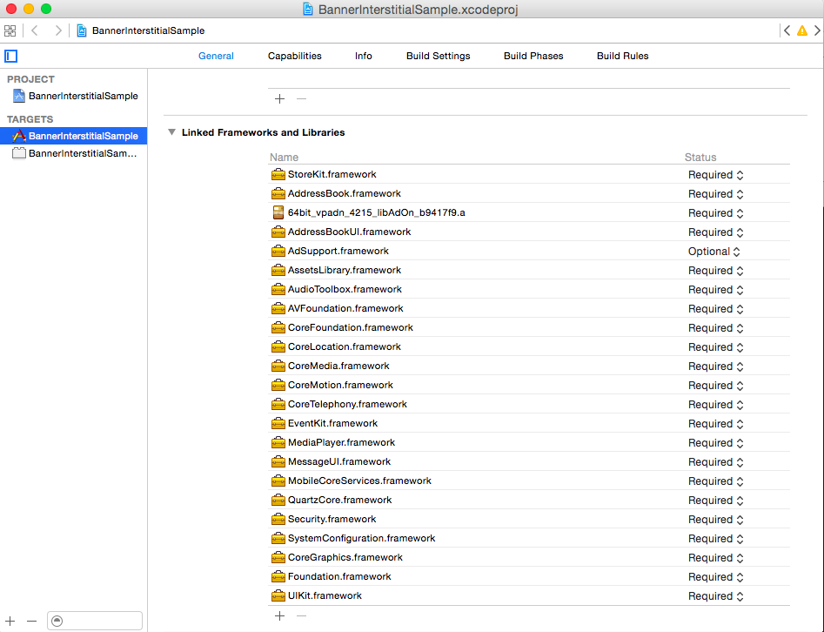Image resolution: width=824 pixels, height=632 pixels.
Task: Go forward with the right chevron
Action: (x=58, y=30)
